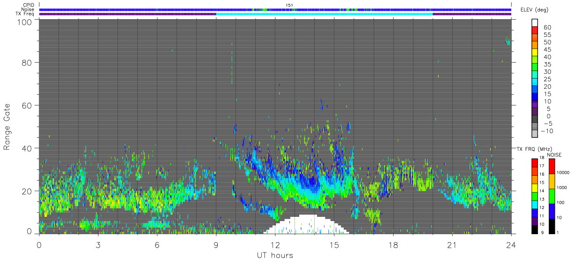Click the 'CPID' label at top left
Viewport: 575px width, 265px height.
(28, 5)
